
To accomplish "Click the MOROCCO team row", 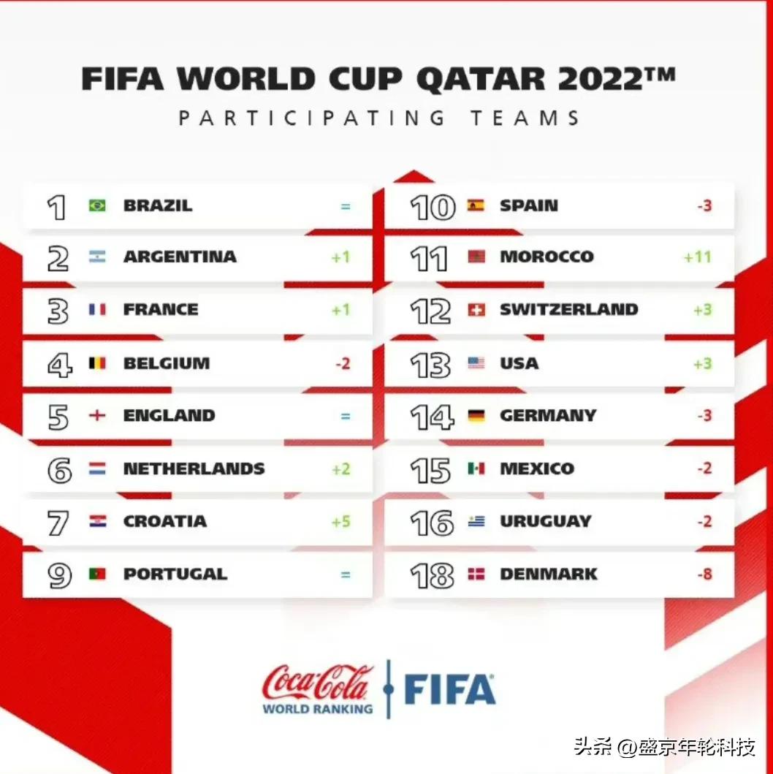I will click(559, 257).
